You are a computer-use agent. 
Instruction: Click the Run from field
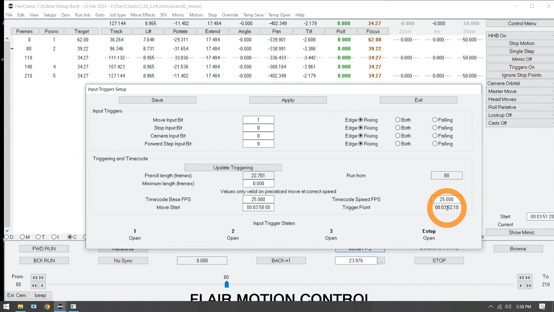pyautogui.click(x=447, y=176)
